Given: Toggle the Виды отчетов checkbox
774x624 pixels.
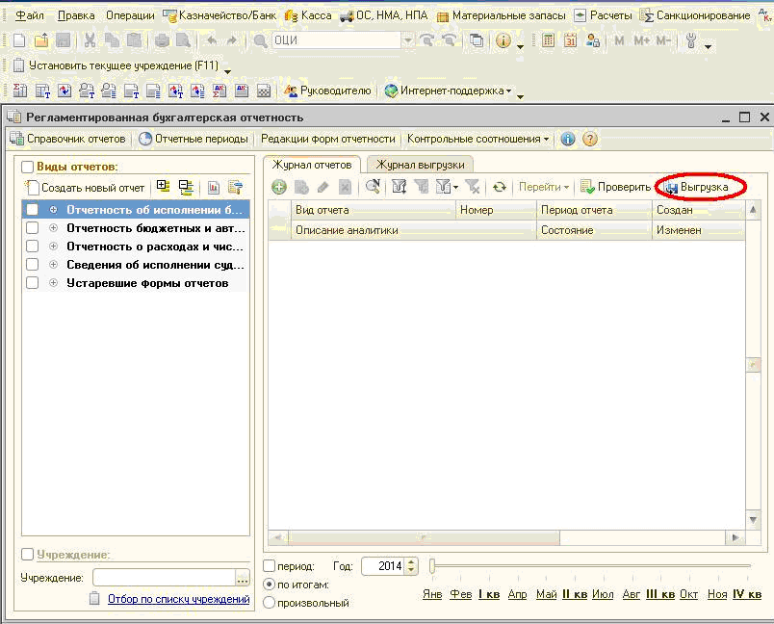Looking at the screenshot, I should click(27, 167).
